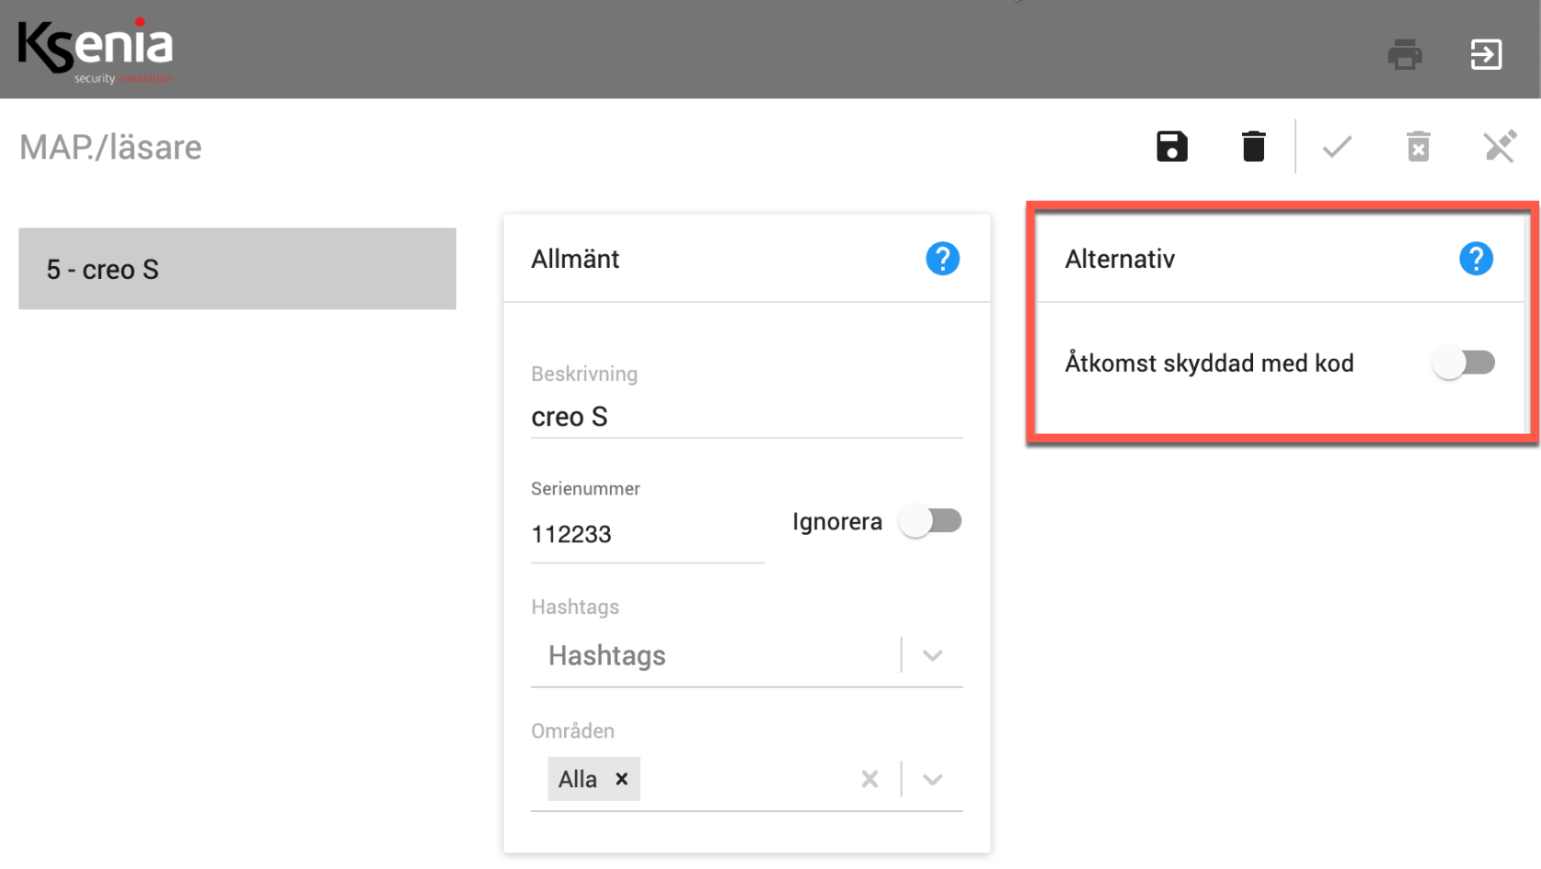
Task: Click the Serienummer input field
Action: tap(647, 534)
